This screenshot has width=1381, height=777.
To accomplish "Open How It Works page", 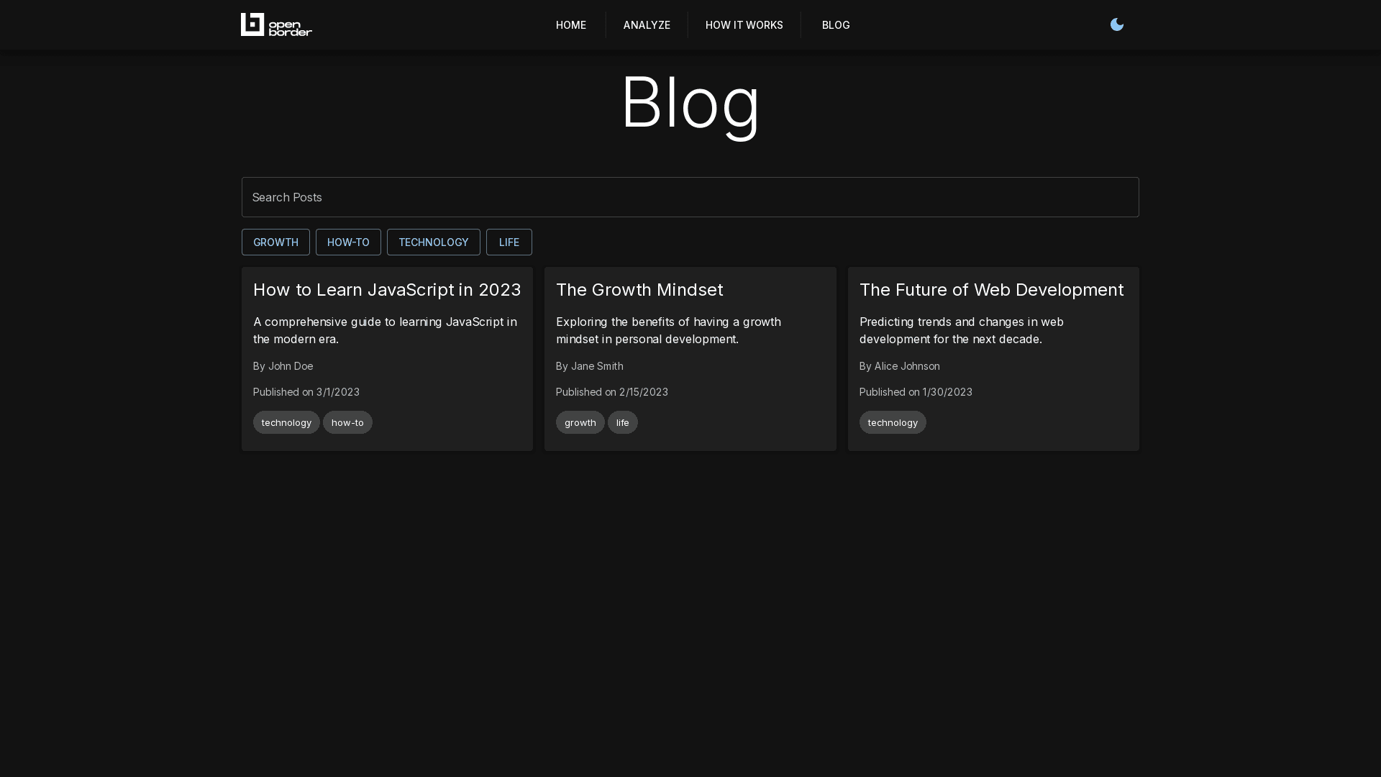I will click(744, 24).
